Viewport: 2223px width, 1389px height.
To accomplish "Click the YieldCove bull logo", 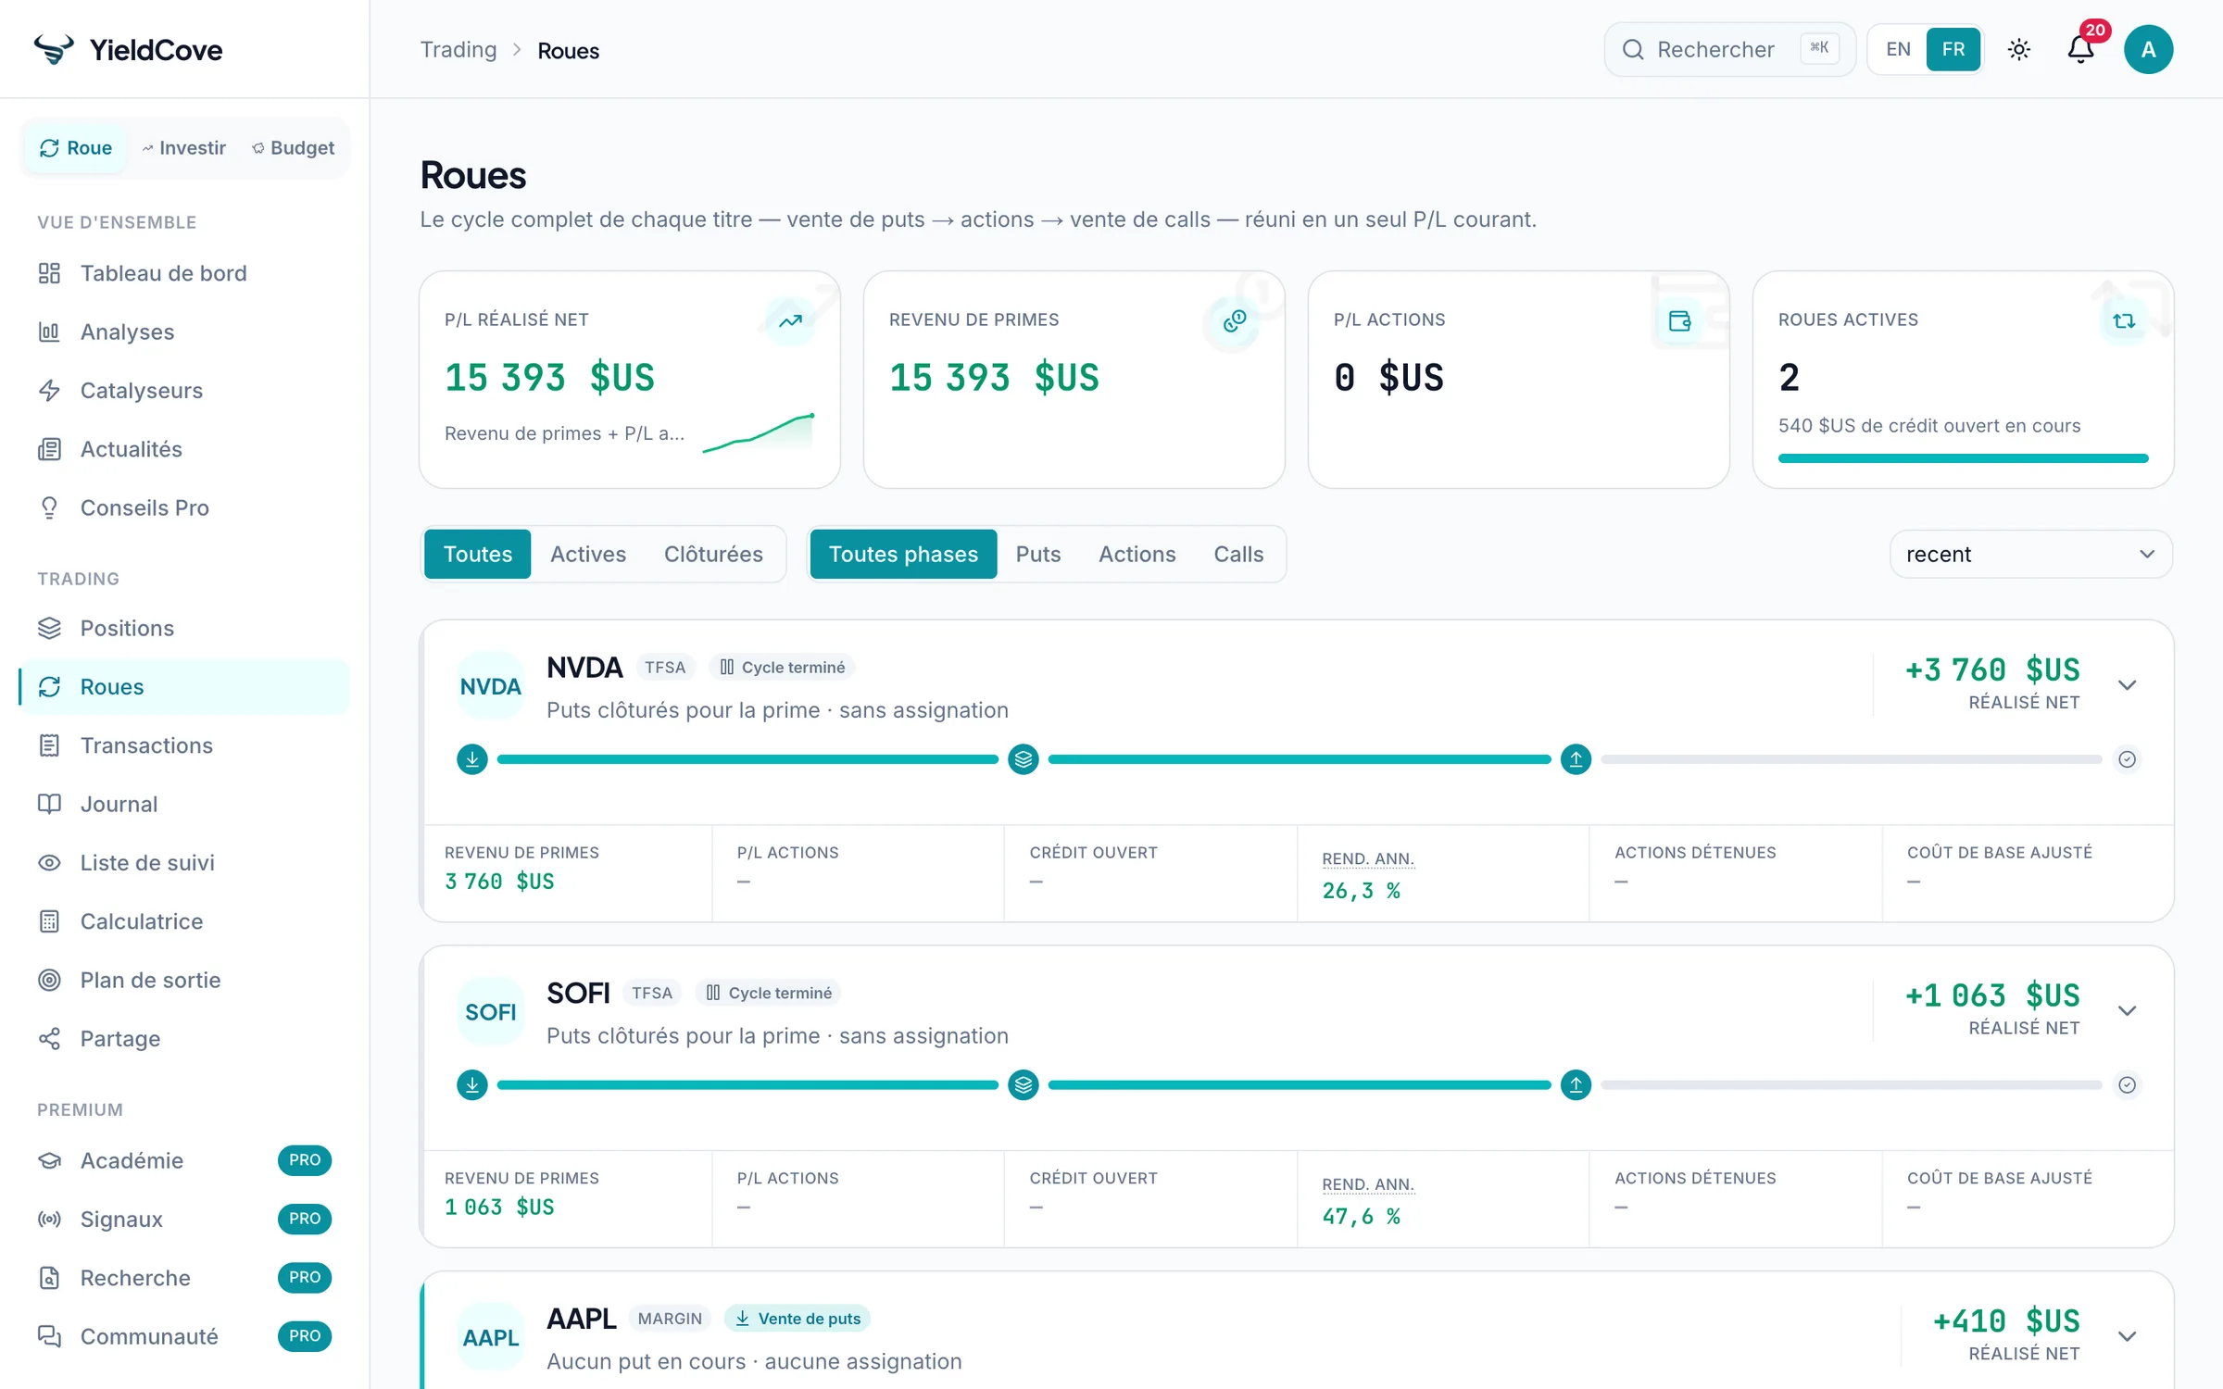I will click(x=54, y=49).
